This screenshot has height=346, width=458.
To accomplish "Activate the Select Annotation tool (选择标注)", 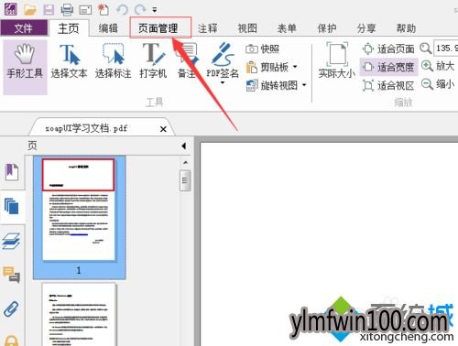I will pyautogui.click(x=114, y=61).
